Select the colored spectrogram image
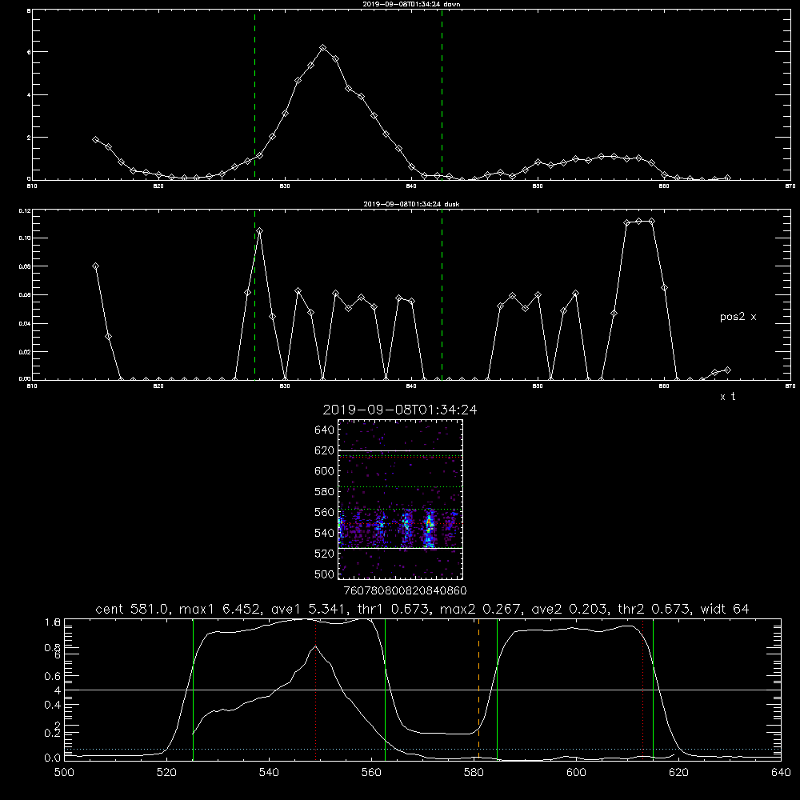 click(x=400, y=499)
